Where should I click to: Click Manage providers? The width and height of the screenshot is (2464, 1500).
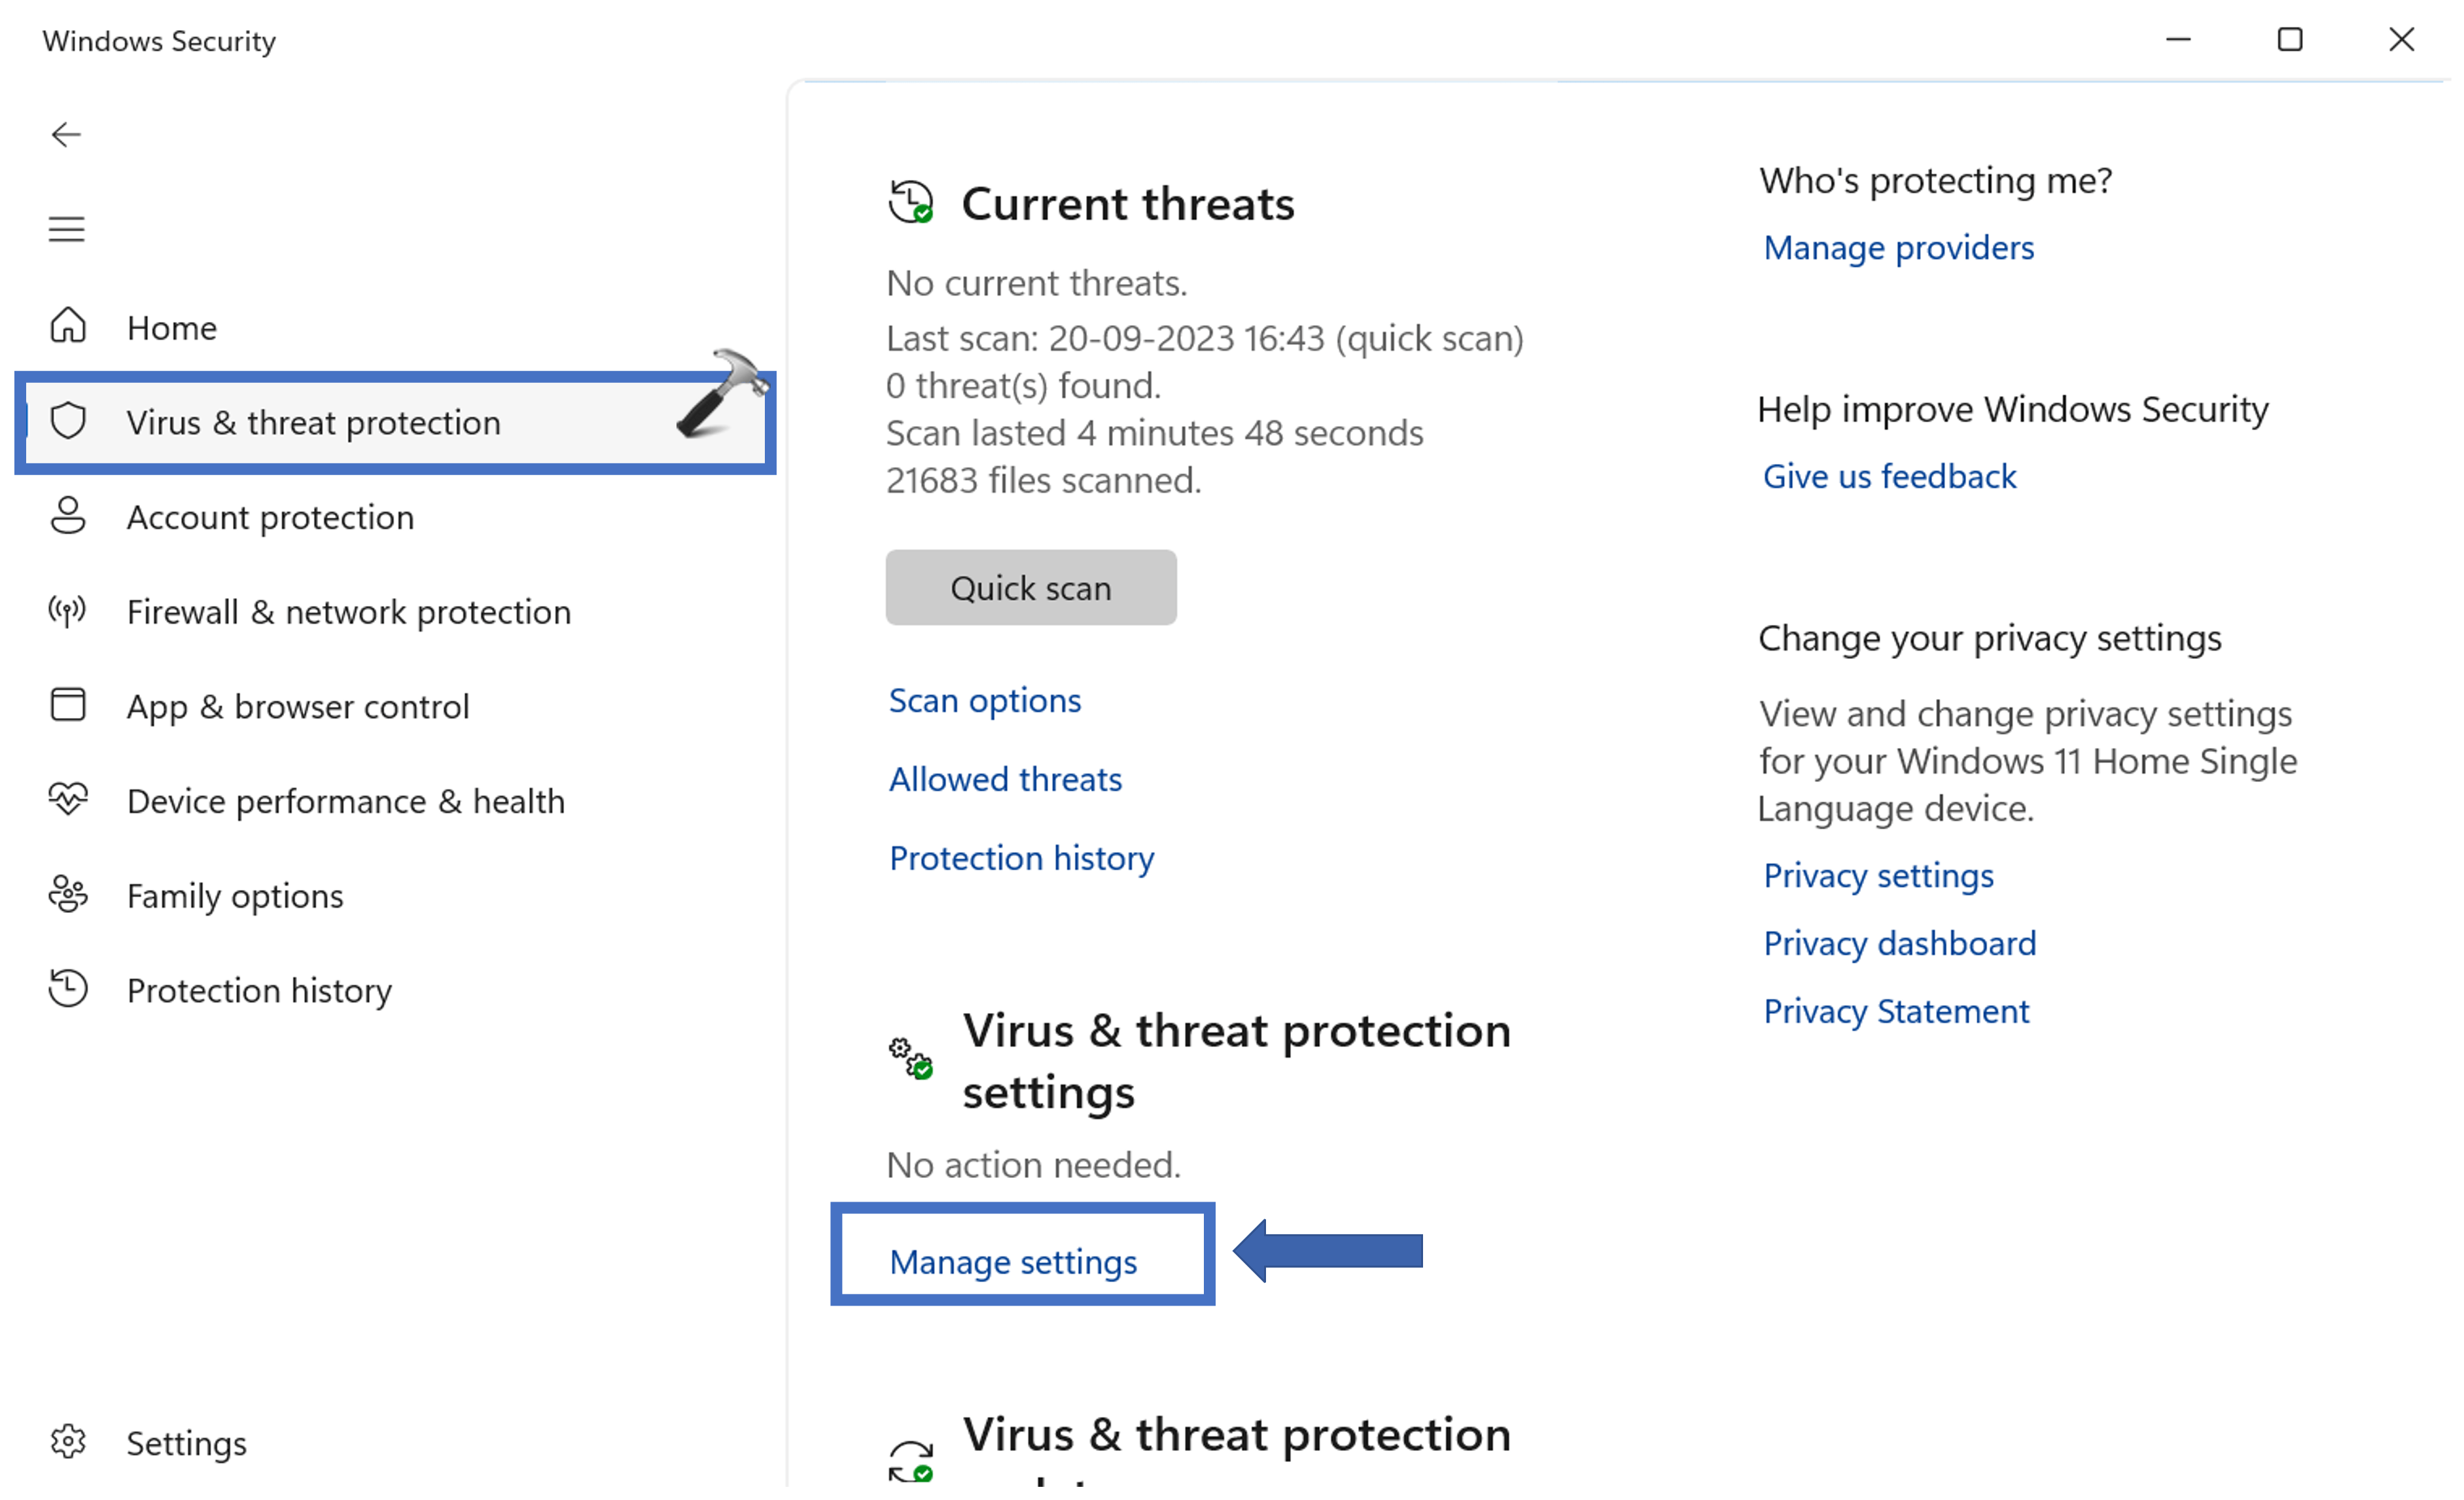tap(1898, 247)
